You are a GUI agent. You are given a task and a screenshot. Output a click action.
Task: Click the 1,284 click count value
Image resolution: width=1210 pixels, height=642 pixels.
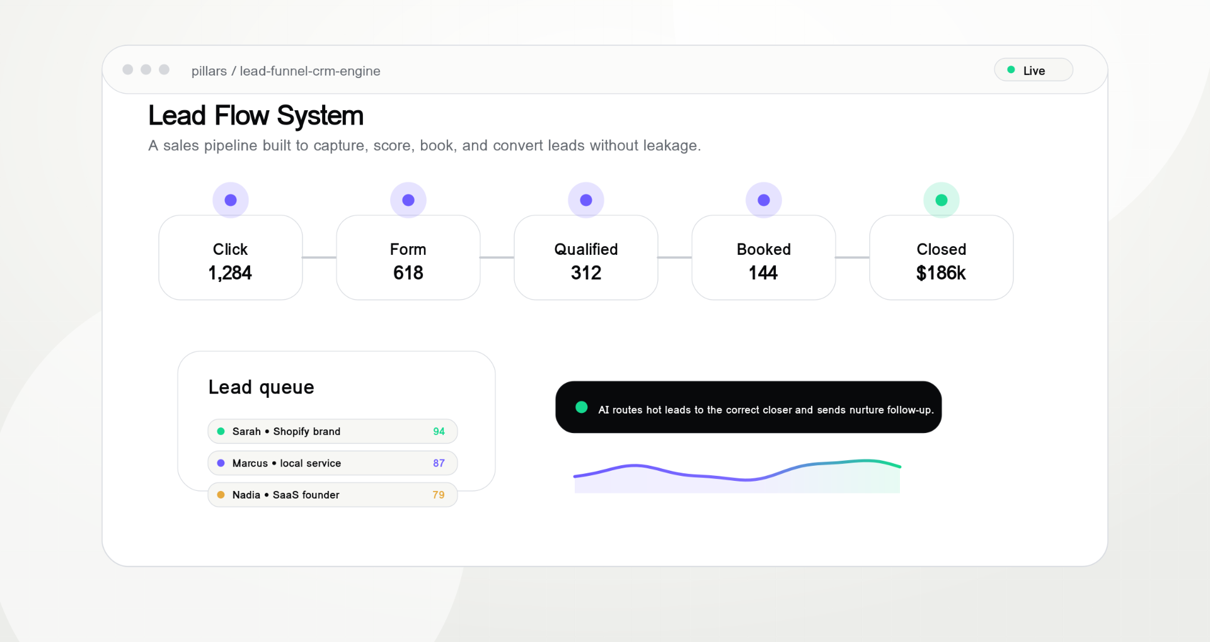pos(230,273)
